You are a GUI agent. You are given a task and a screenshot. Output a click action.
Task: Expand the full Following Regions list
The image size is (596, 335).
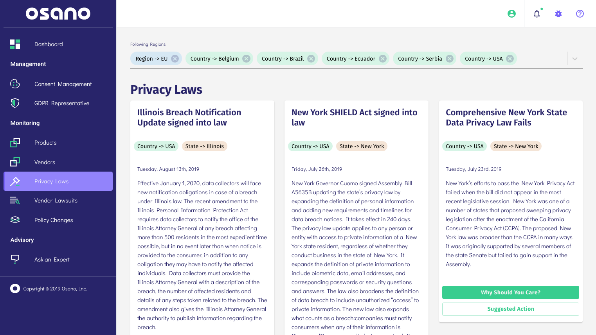click(574, 58)
